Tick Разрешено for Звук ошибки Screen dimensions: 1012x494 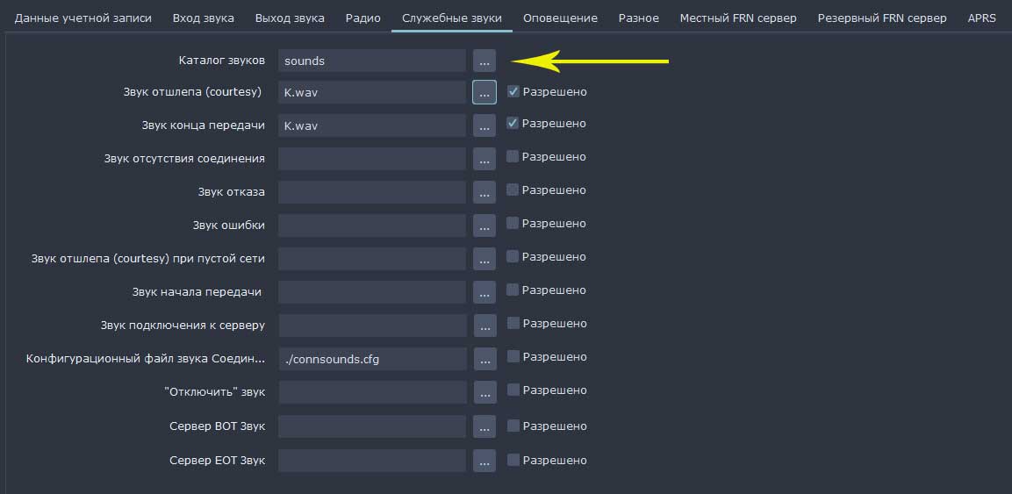click(x=513, y=223)
